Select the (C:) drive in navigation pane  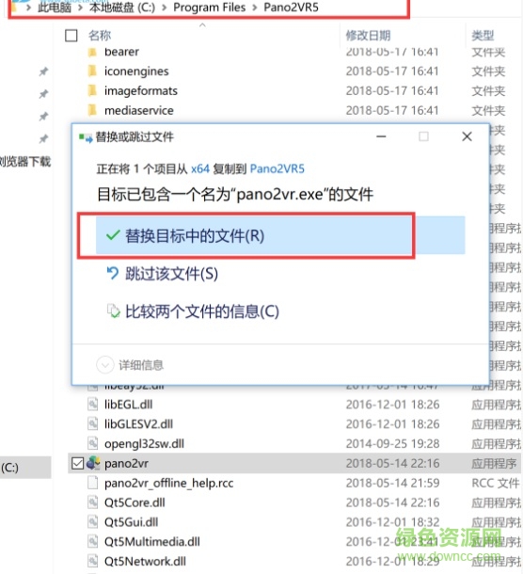pyautogui.click(x=25, y=468)
